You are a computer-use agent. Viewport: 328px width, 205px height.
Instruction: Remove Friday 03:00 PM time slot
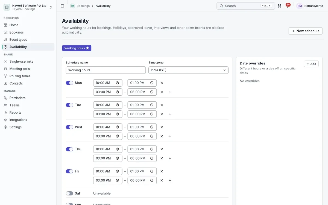[x=162, y=180]
